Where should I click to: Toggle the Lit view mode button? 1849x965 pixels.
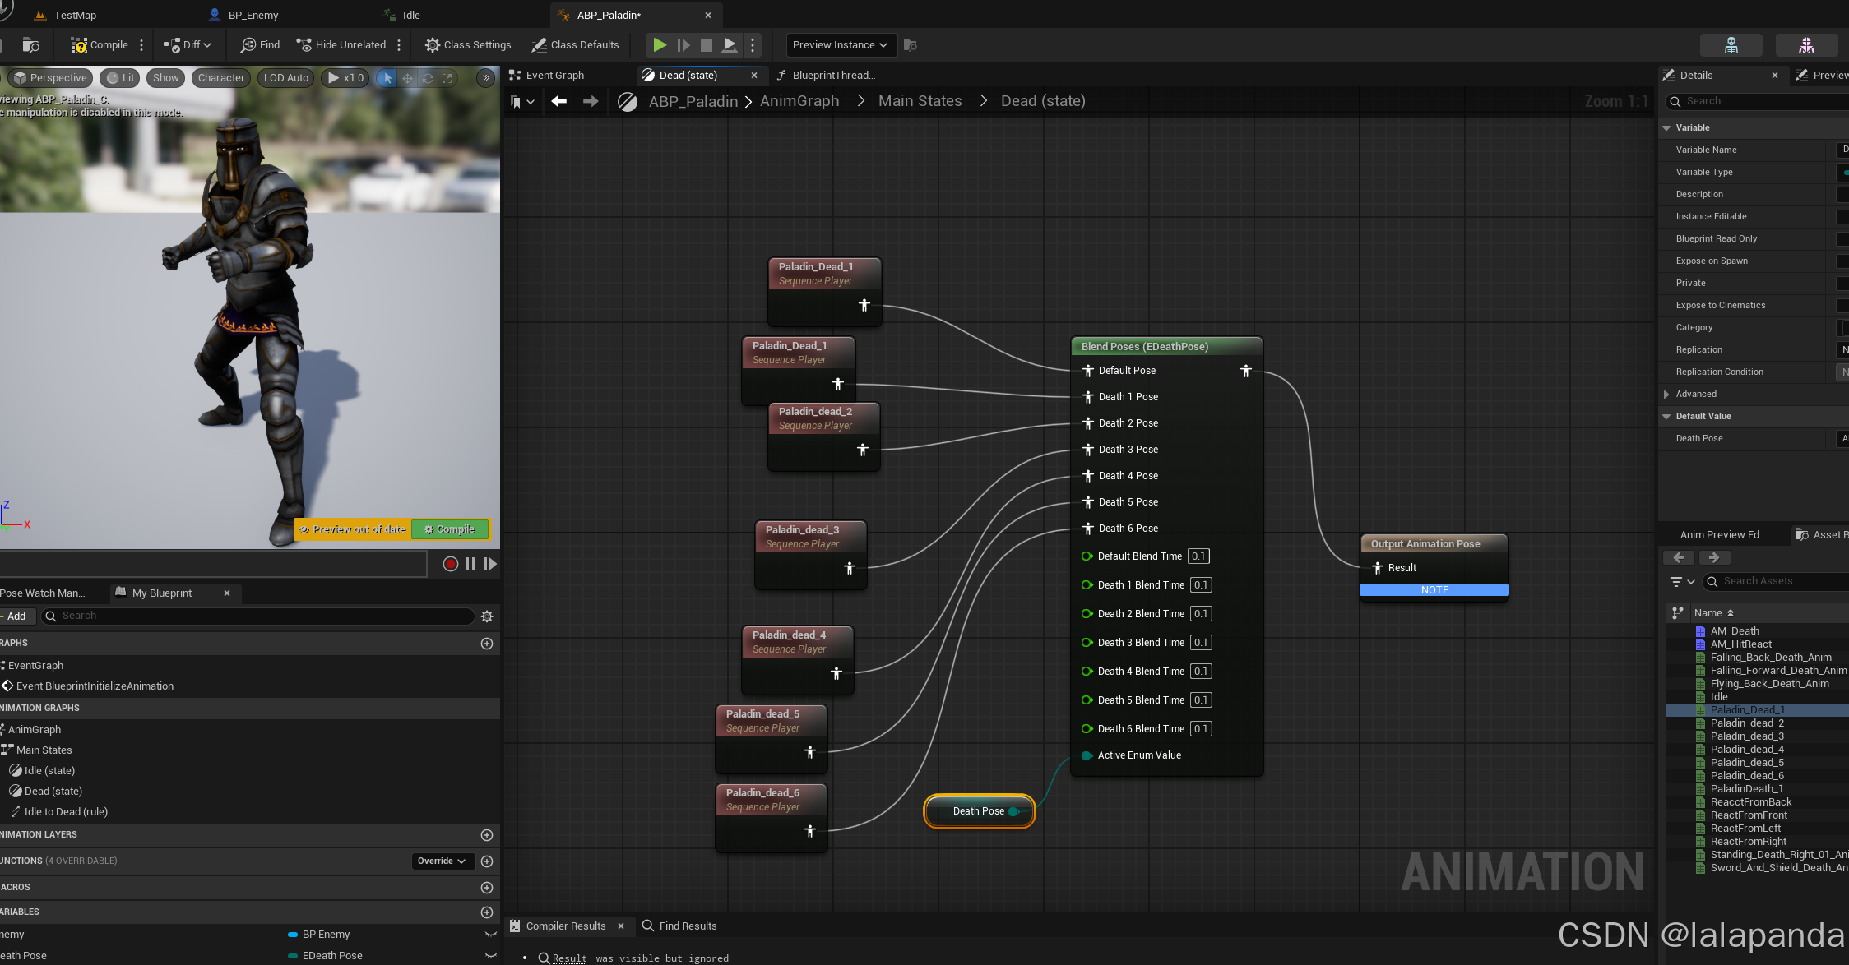[x=121, y=78]
